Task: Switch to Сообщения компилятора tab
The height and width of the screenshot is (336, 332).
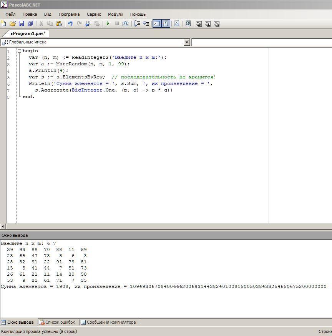Action: coord(109,322)
